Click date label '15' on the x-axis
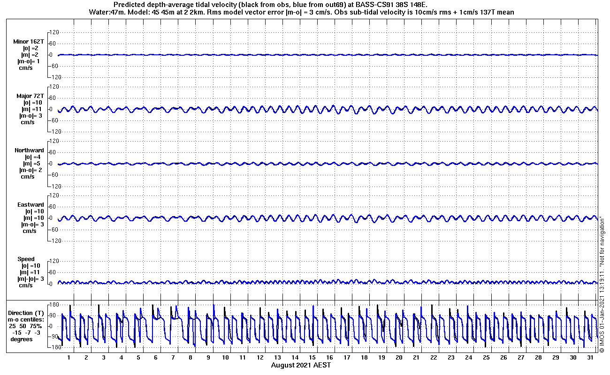This screenshot has height=375, width=610. [312, 358]
